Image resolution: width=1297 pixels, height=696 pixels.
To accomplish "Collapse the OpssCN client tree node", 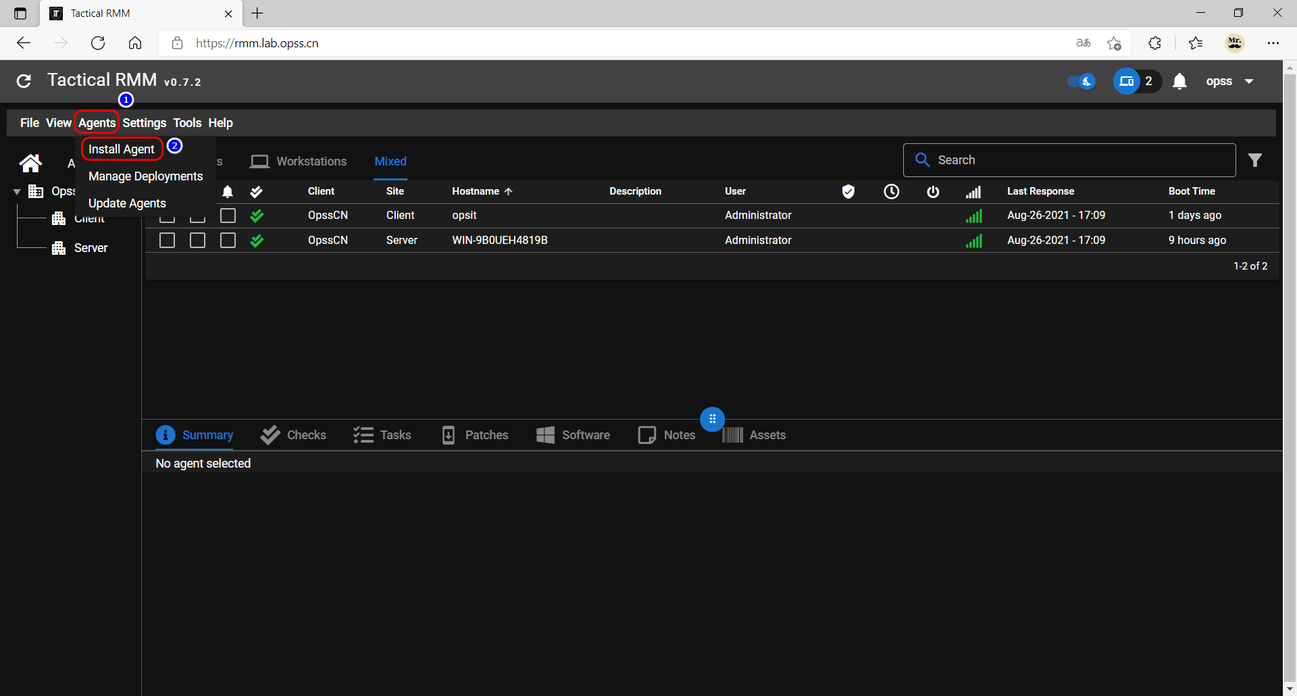I will [17, 192].
